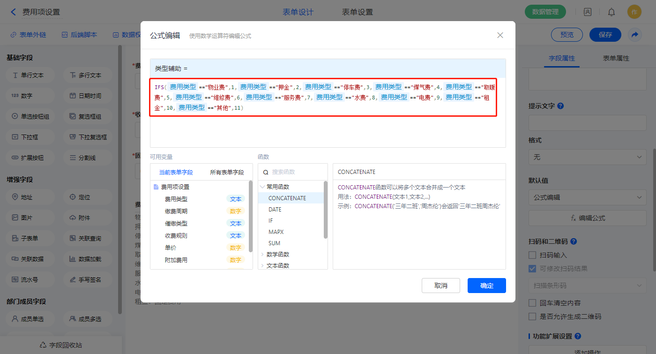This screenshot has height=354, width=656.
Task: Click the user avatar in top right
Action: (x=634, y=12)
